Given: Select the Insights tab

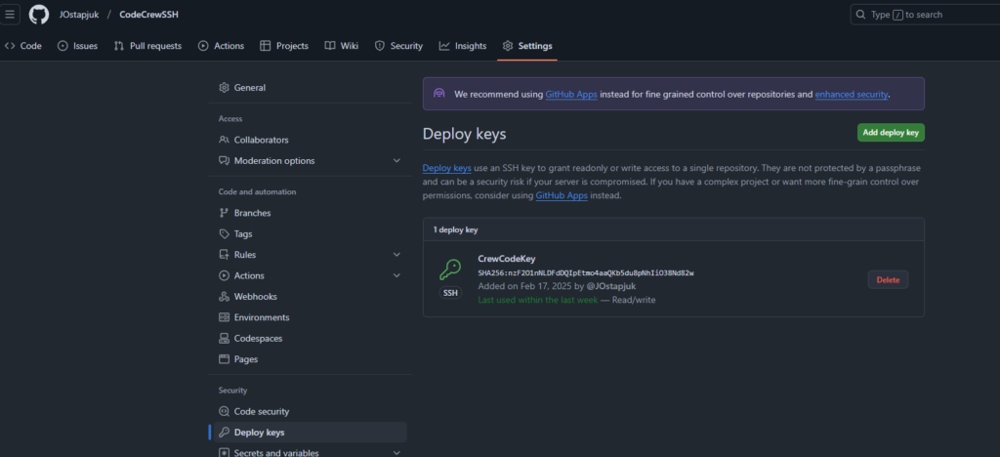Looking at the screenshot, I should tap(463, 46).
